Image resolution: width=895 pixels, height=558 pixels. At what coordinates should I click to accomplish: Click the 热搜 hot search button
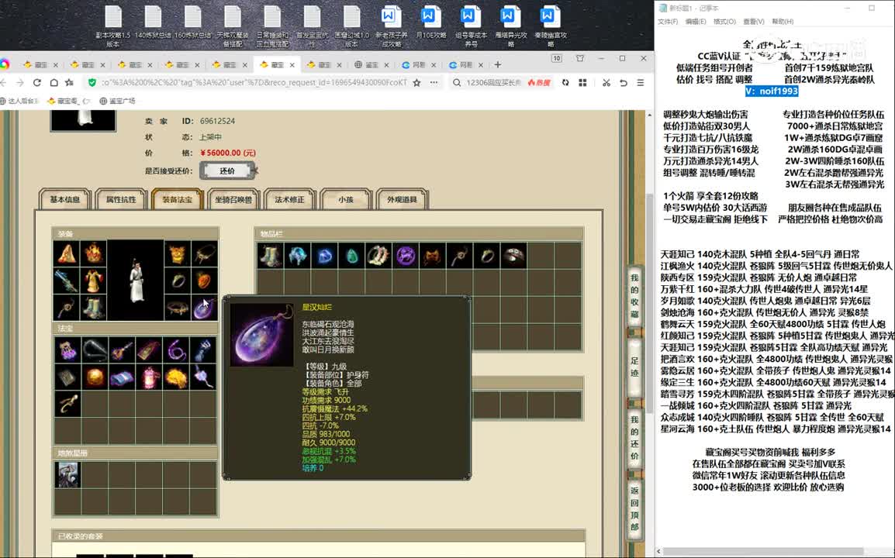tap(539, 83)
